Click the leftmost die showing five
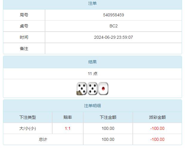Image resolution: width=185 pixels, height=156 pixels. 82,88
